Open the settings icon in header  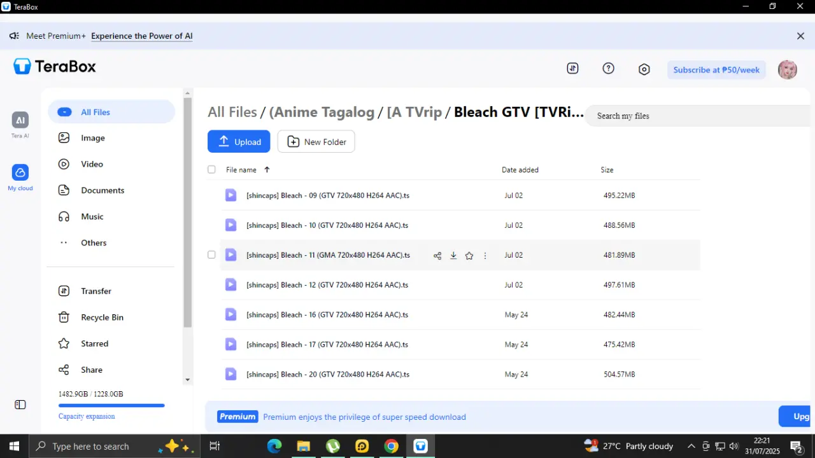(x=644, y=69)
